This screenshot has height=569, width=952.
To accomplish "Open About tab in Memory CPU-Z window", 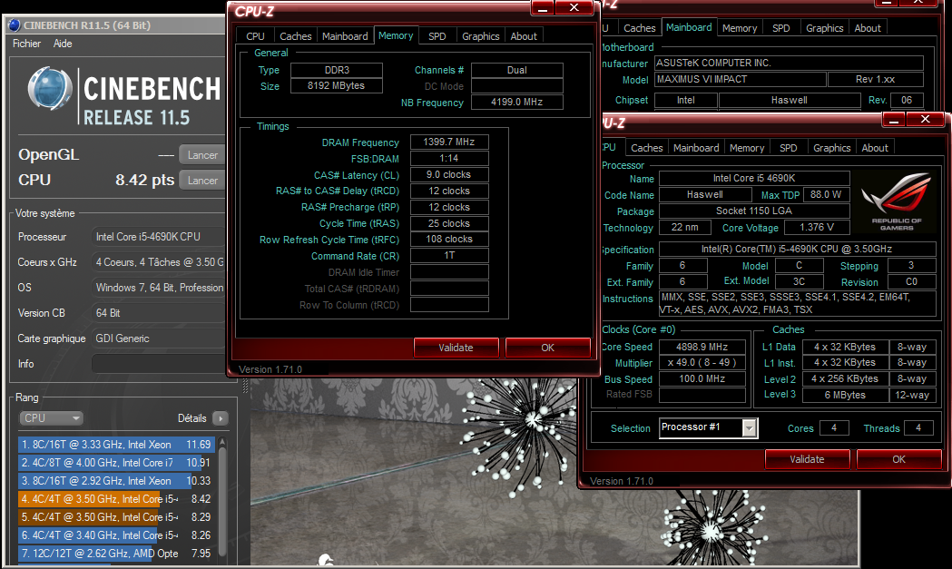I will 524,36.
